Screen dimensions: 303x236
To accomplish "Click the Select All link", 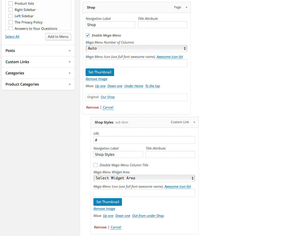I will click(12, 37).
